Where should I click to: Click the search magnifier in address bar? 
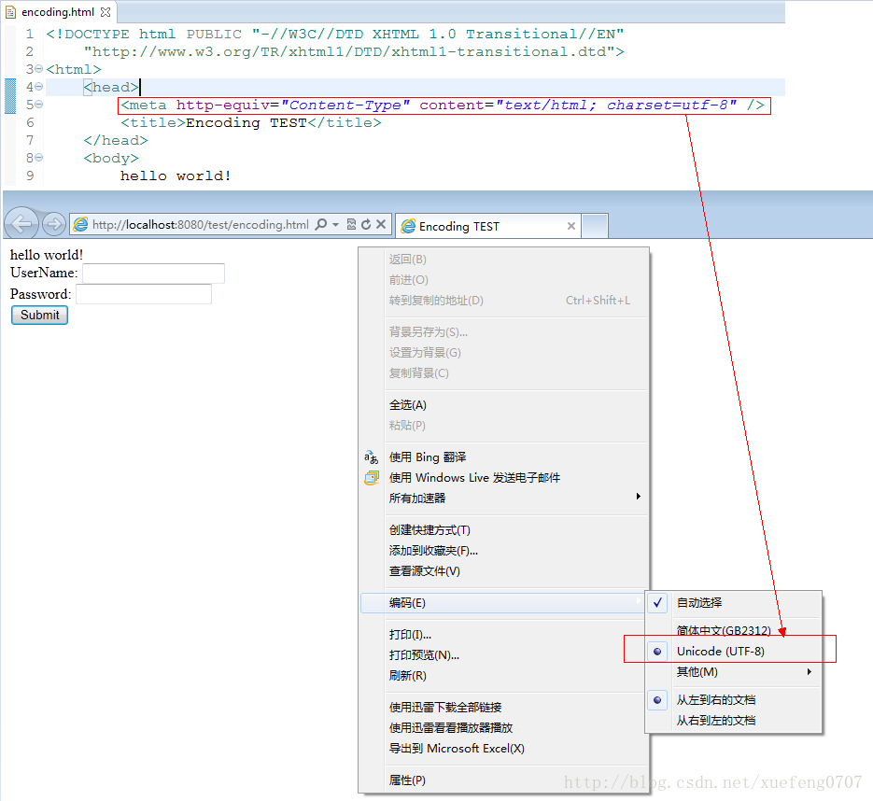(320, 224)
